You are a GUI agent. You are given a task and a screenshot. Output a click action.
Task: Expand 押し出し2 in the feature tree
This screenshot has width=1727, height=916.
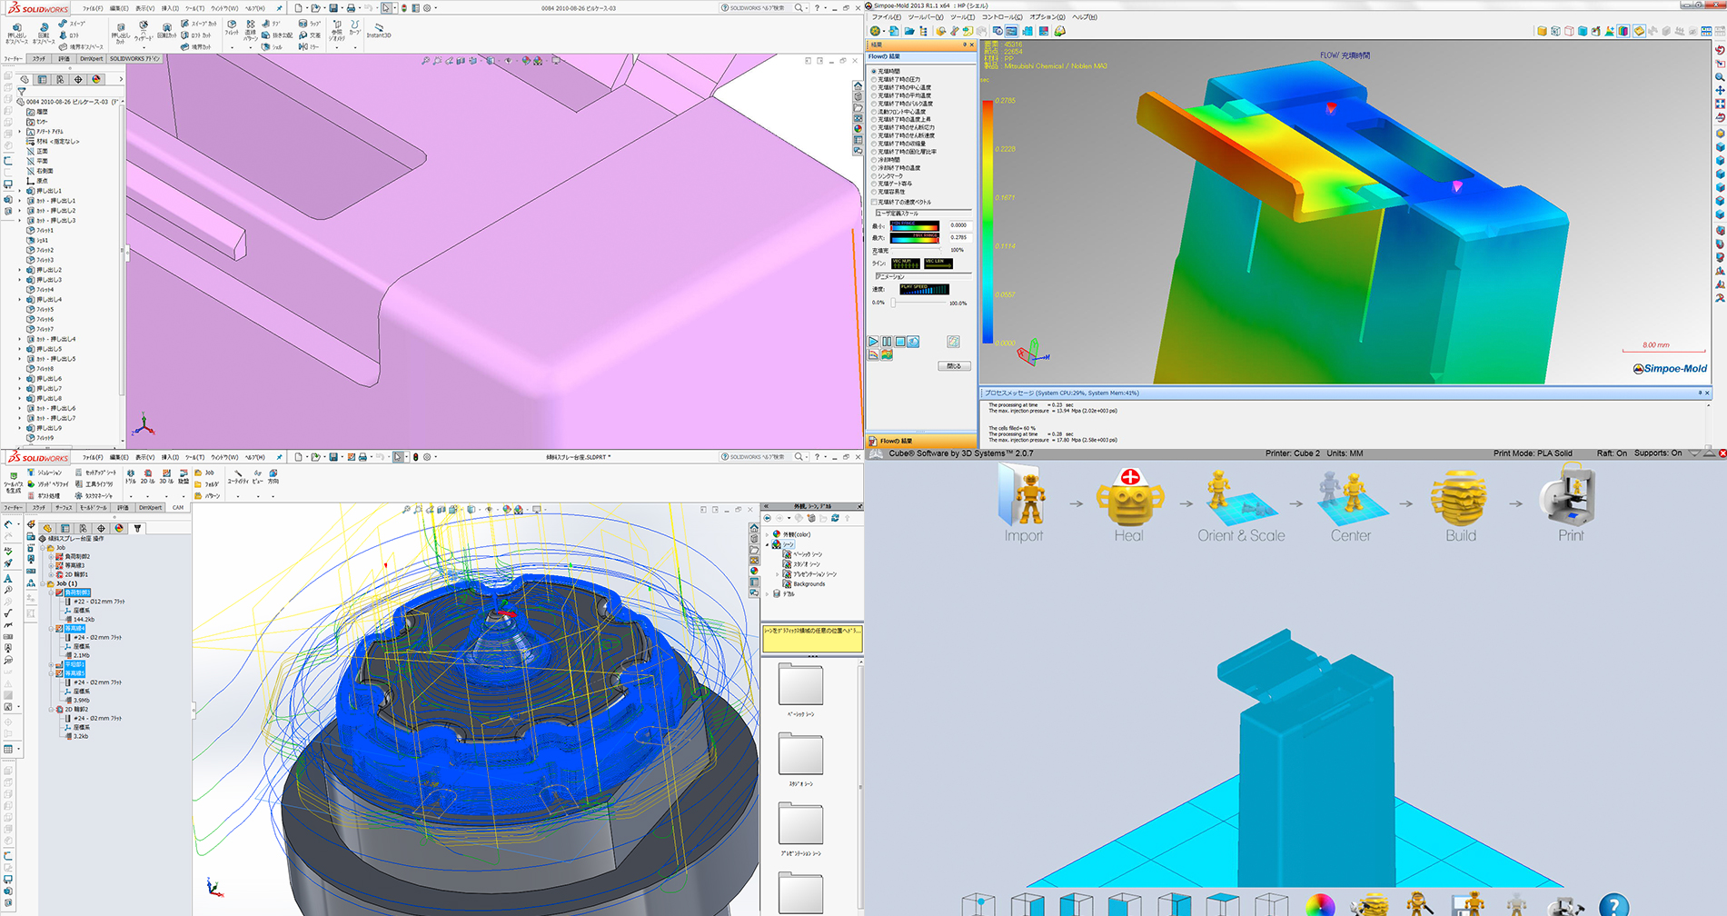coord(20,270)
